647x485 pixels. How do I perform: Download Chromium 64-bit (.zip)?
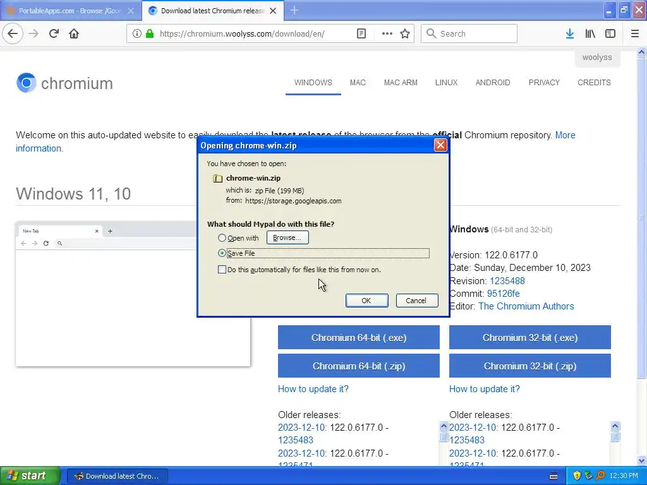(359, 366)
